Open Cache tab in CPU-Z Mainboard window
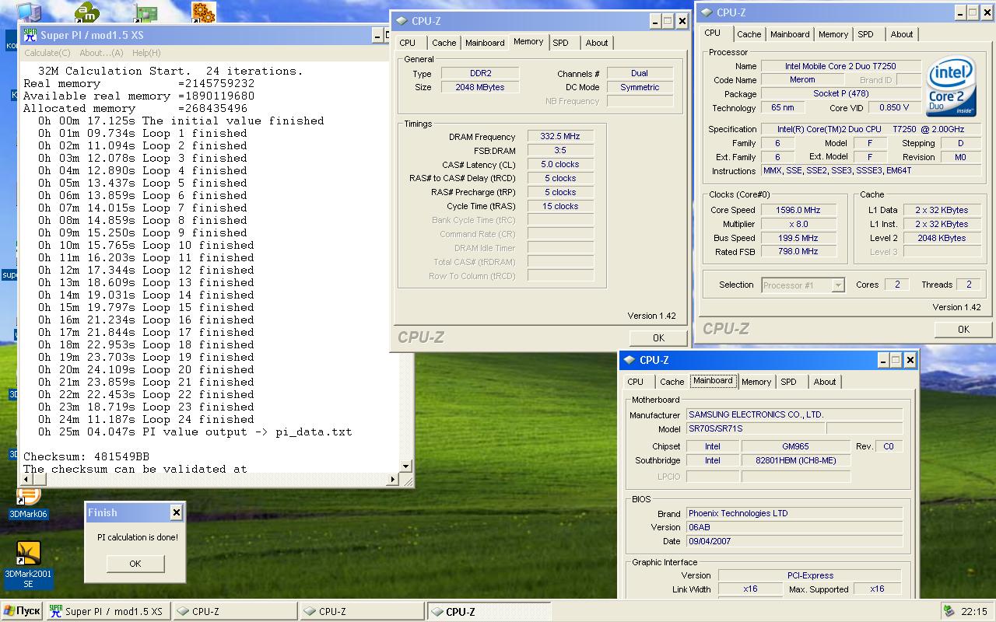 point(672,383)
